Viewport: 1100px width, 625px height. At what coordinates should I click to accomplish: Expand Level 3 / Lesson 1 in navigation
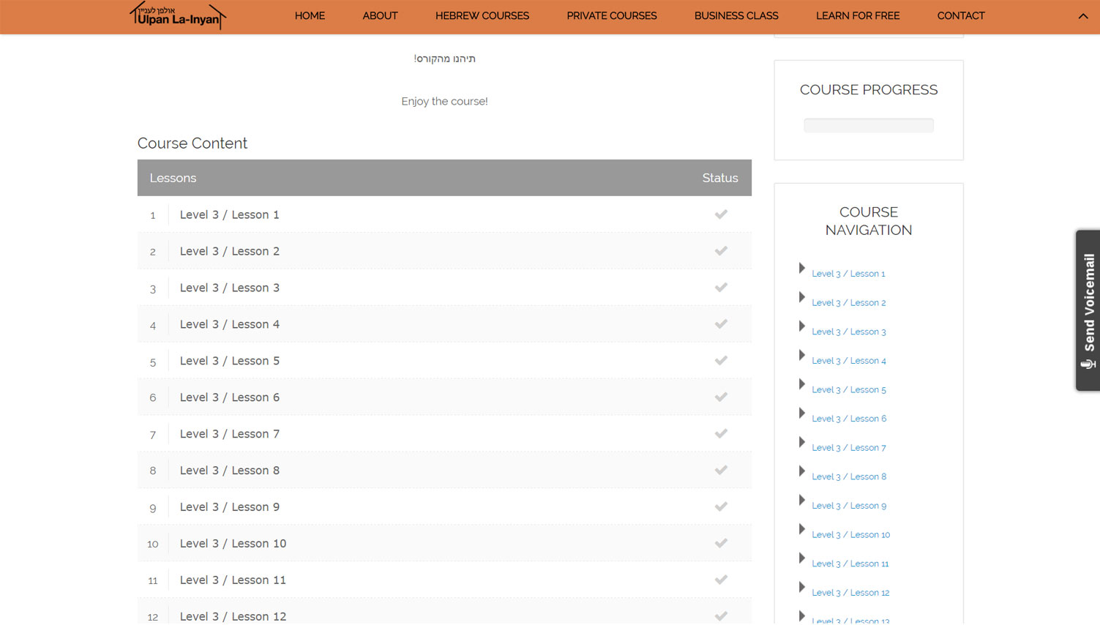(x=802, y=269)
